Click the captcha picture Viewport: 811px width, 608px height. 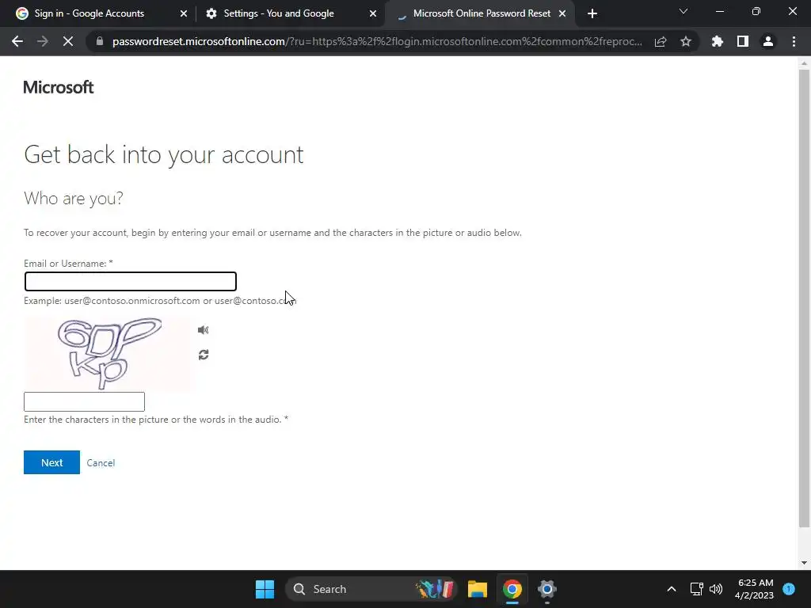(109, 353)
